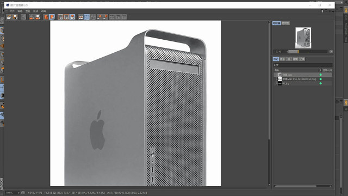
Task: Click the round button right of navigator zoom slider
Action: pos(331,52)
